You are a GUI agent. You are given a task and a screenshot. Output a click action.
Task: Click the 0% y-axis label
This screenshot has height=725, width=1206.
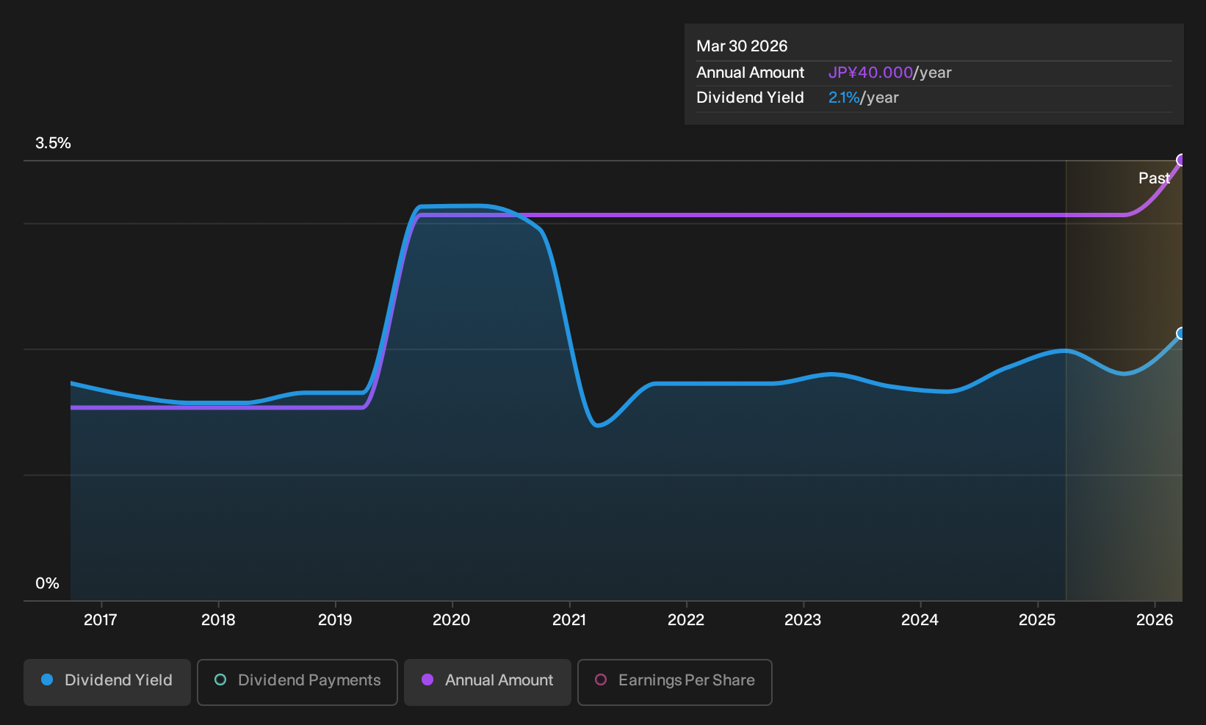48,583
